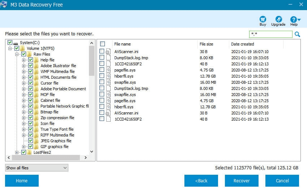Collapse the Volume 1(NTFS) tree node

tap(10, 48)
